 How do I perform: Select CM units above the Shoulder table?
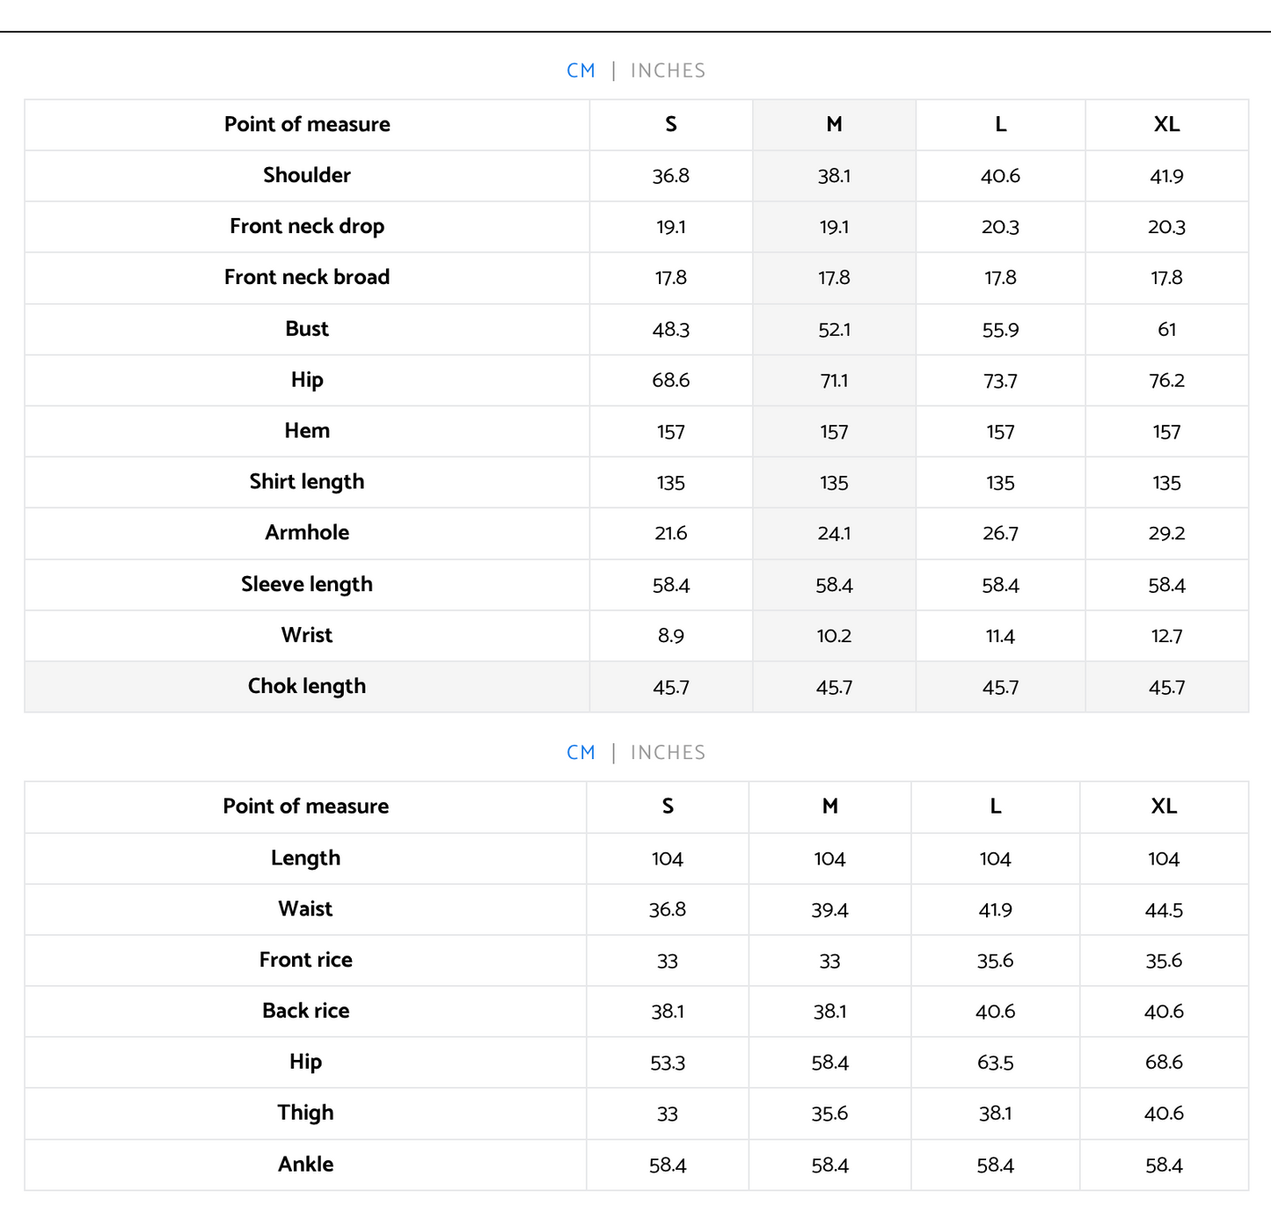coord(581,70)
